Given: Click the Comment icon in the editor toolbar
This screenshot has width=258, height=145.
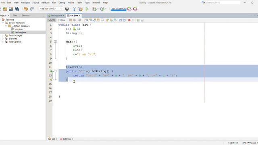Looking at the screenshot, I should pyautogui.click(x=138, y=20).
